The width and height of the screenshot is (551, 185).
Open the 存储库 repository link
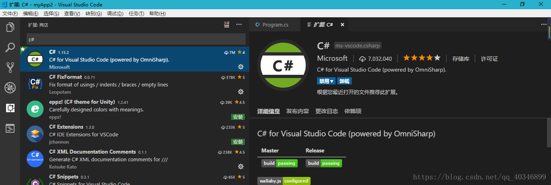click(461, 59)
